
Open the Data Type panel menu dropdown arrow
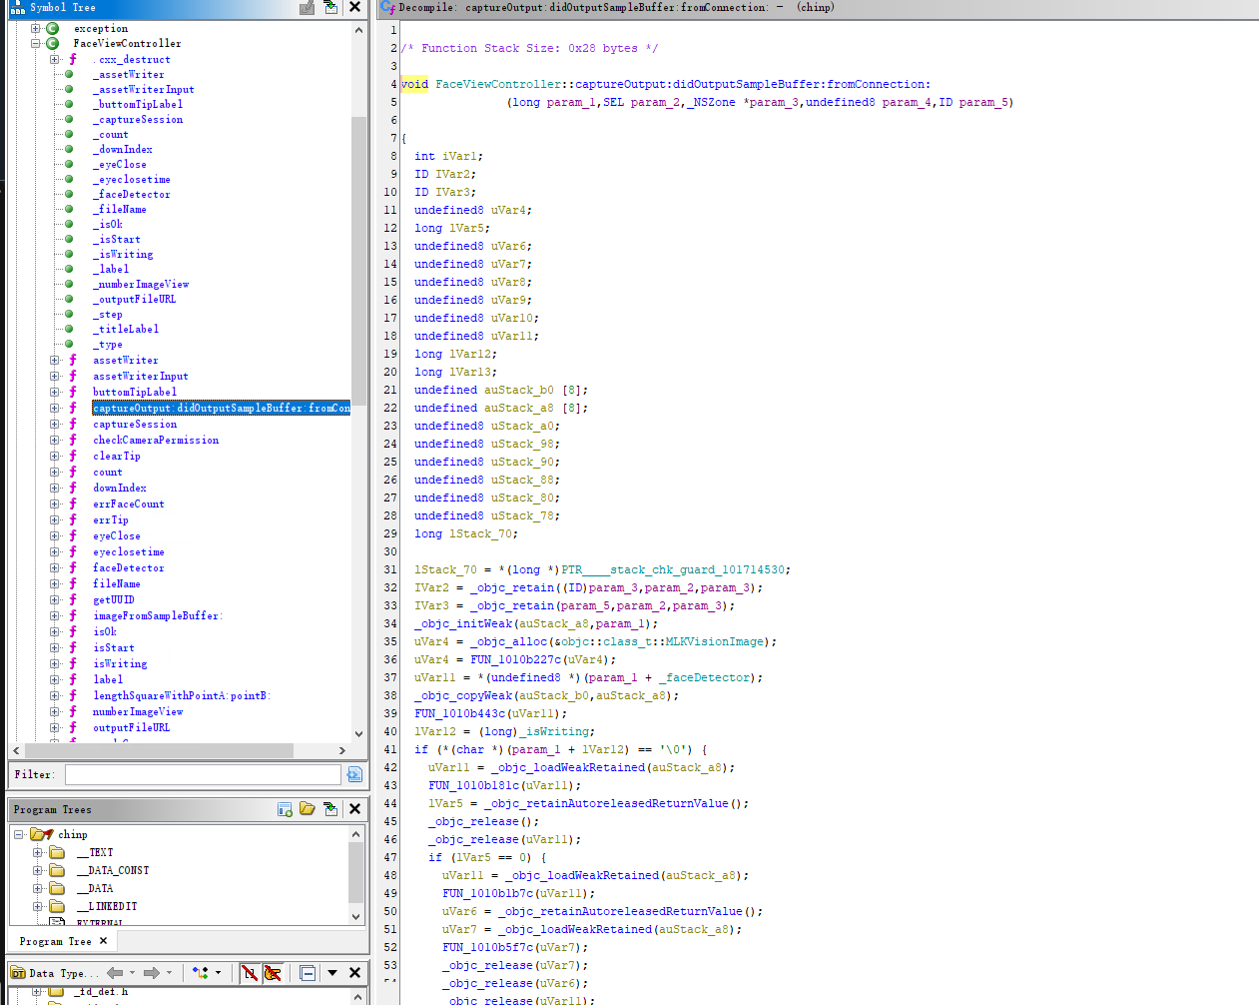pos(332,973)
